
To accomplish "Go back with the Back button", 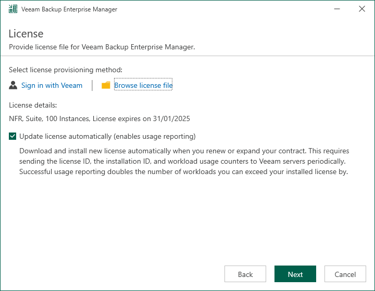I will coord(245,274).
